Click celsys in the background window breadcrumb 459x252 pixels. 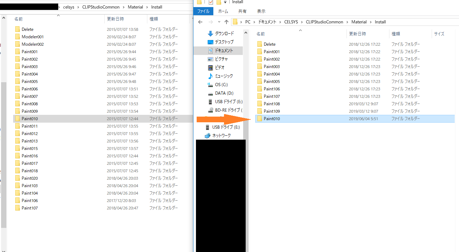pos(68,7)
